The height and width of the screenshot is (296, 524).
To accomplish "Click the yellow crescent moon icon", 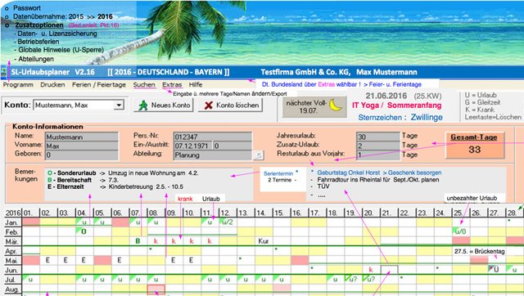I will pos(336,105).
